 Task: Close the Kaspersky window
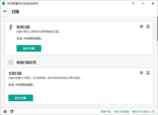pyautogui.click(x=153, y=3)
